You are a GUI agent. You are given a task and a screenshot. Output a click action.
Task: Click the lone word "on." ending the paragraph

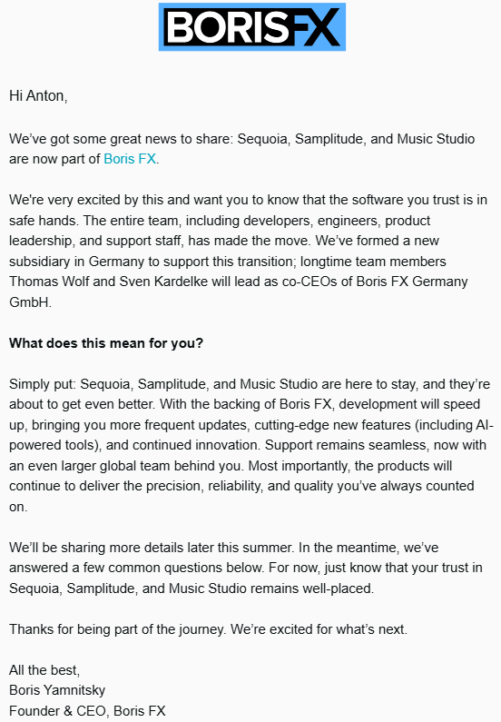18,507
